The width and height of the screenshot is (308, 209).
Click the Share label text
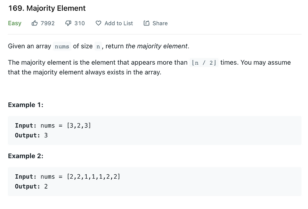160,23
